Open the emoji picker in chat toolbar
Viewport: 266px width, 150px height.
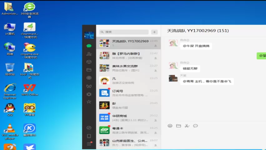tap(170, 126)
